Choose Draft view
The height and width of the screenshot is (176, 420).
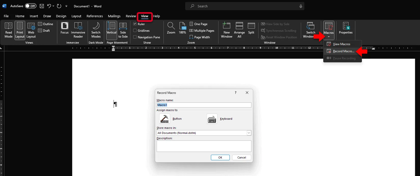[44, 30]
